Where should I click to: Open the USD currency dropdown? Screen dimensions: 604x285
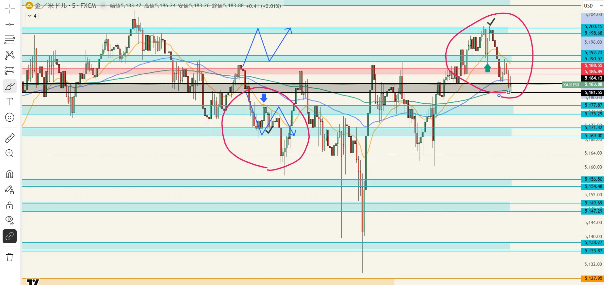(593, 6)
